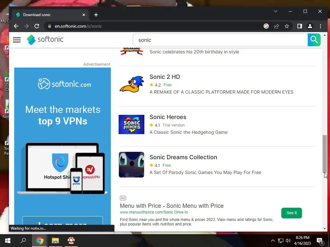This screenshot has width=330, height=247.
Task: Click the Sonic 2 HD 4.2 rating
Action: click(x=155, y=85)
